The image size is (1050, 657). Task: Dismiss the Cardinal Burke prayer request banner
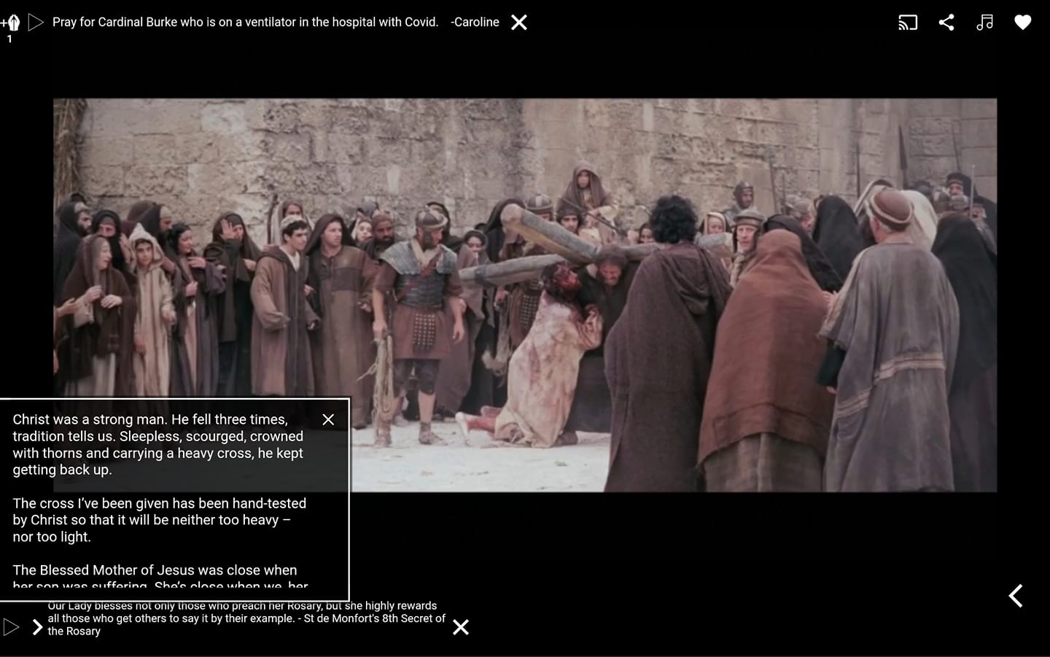click(x=518, y=23)
